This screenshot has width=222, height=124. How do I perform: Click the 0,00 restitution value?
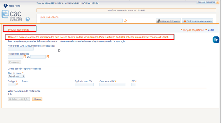click(10, 94)
